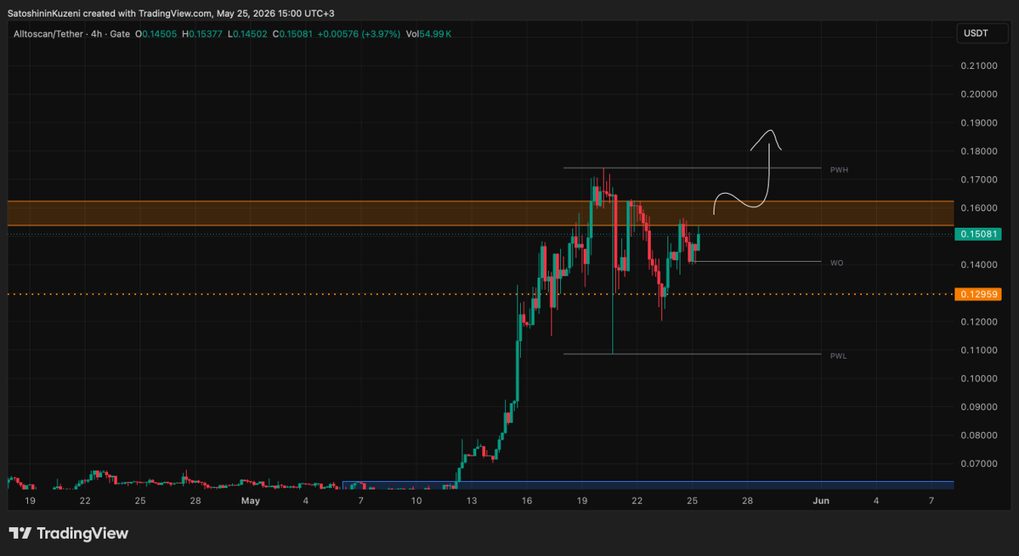Screen dimensions: 1019x556
Task: Click the 0.14000 price axis label
Action: pos(979,264)
